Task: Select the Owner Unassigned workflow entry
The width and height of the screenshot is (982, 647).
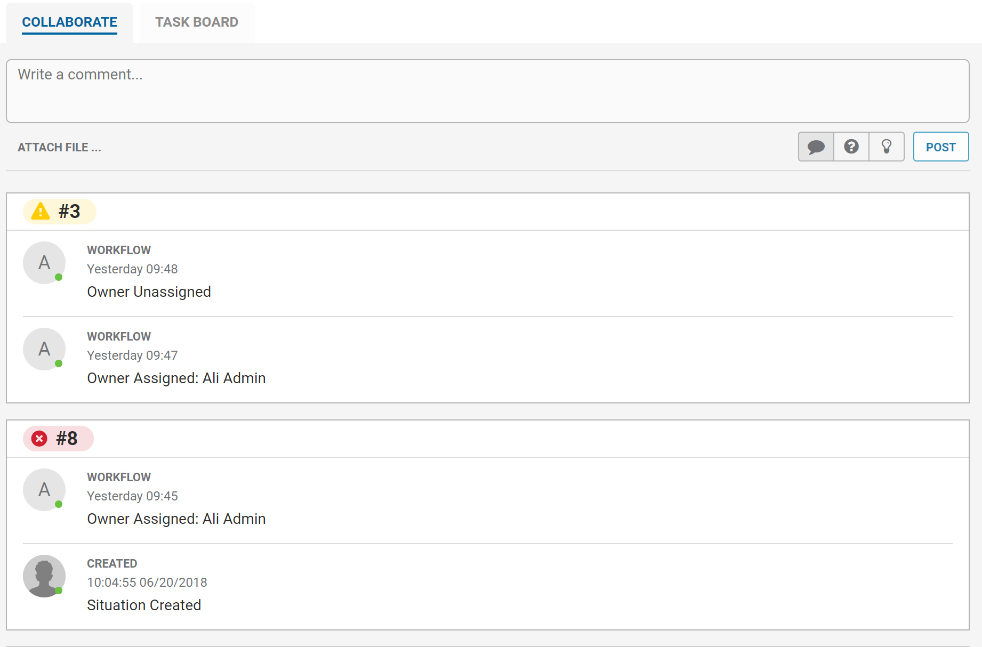Action: pos(149,292)
